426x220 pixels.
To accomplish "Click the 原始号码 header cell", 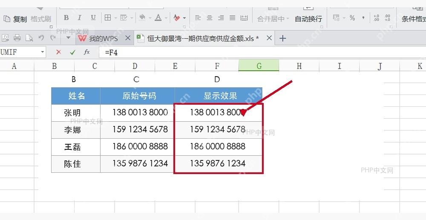I will point(138,96).
